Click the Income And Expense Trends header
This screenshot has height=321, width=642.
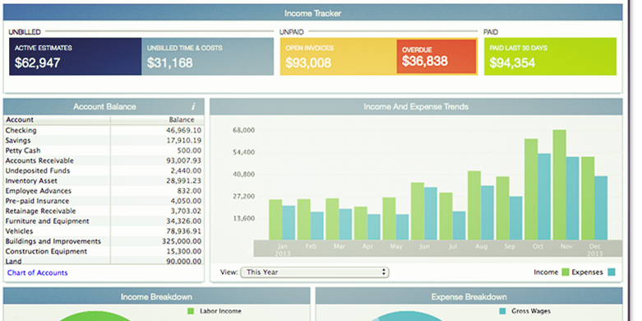tap(416, 107)
